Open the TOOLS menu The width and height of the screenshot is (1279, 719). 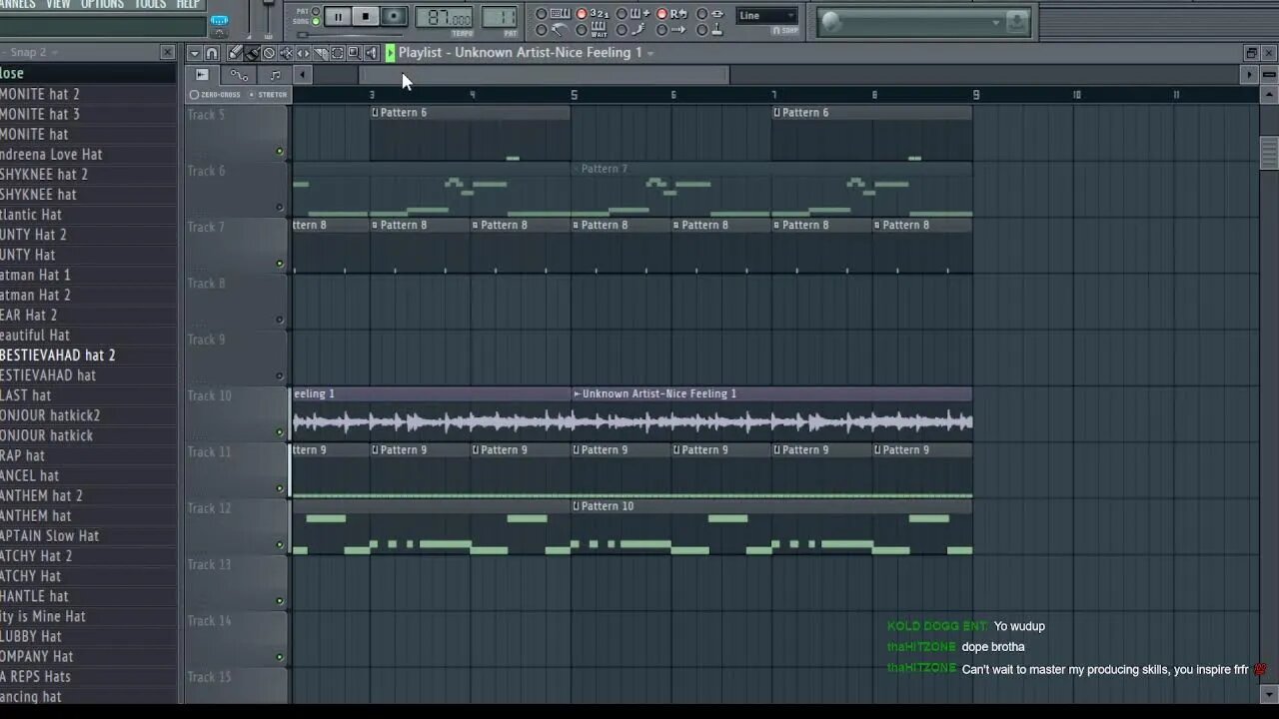click(x=150, y=4)
